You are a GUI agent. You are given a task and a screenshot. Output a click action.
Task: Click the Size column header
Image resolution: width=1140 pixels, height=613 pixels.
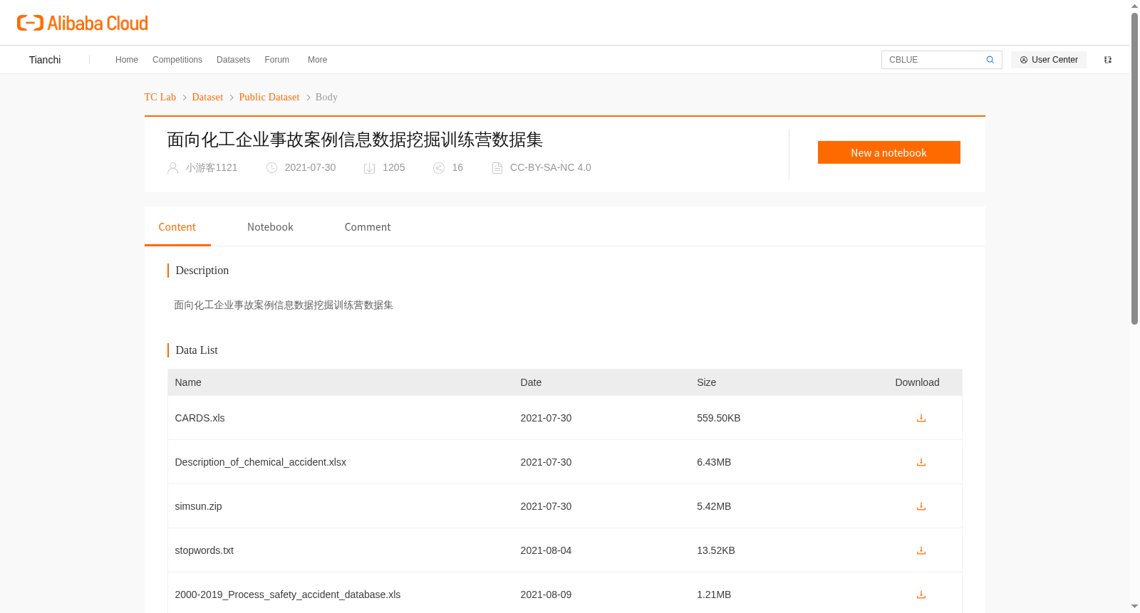click(x=706, y=382)
